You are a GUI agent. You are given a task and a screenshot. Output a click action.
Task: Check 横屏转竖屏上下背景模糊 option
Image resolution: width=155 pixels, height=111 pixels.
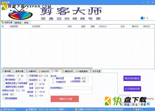coord(4,83)
